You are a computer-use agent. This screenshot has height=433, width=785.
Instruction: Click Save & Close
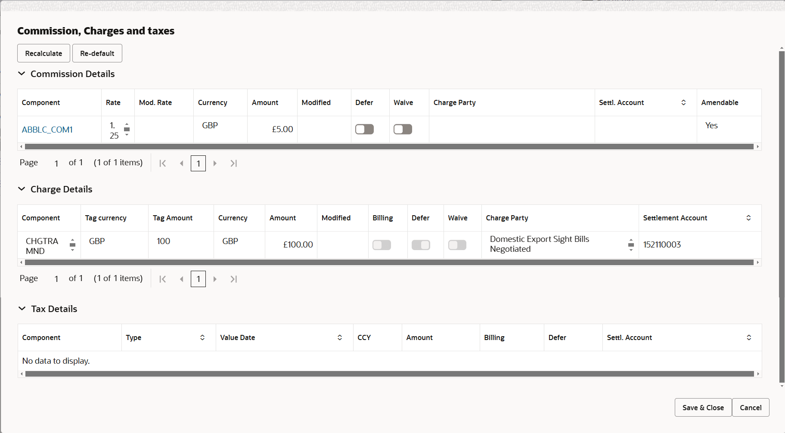pyautogui.click(x=702, y=407)
